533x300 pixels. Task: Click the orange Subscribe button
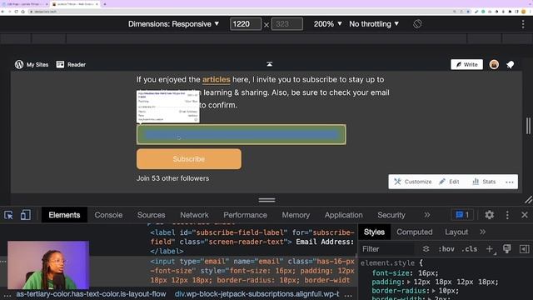189,159
